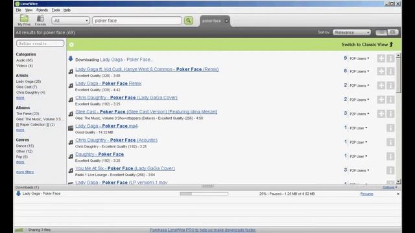
Task: Open downloads Options dropdown
Action: [x=390, y=187]
